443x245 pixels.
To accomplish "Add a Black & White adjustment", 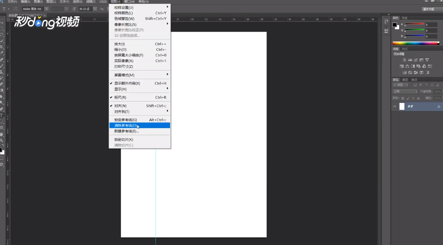I will click(413, 66).
